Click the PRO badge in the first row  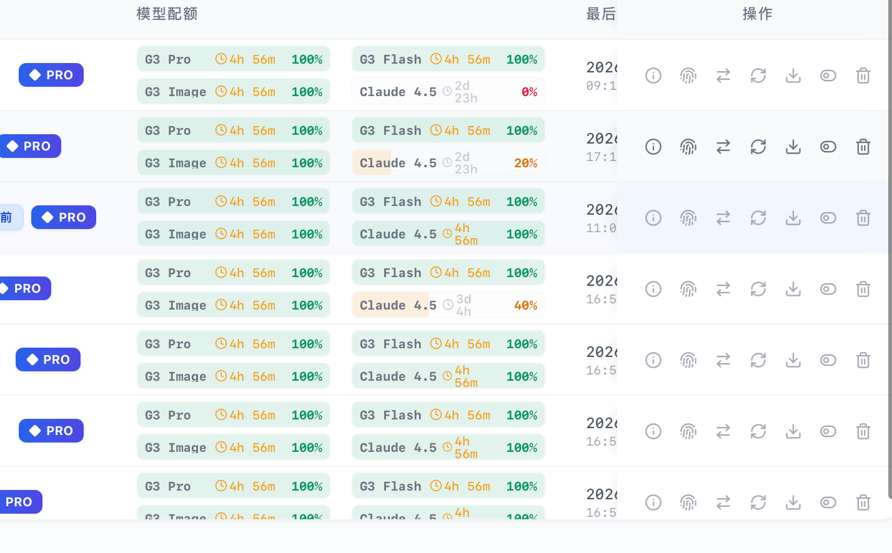[51, 75]
